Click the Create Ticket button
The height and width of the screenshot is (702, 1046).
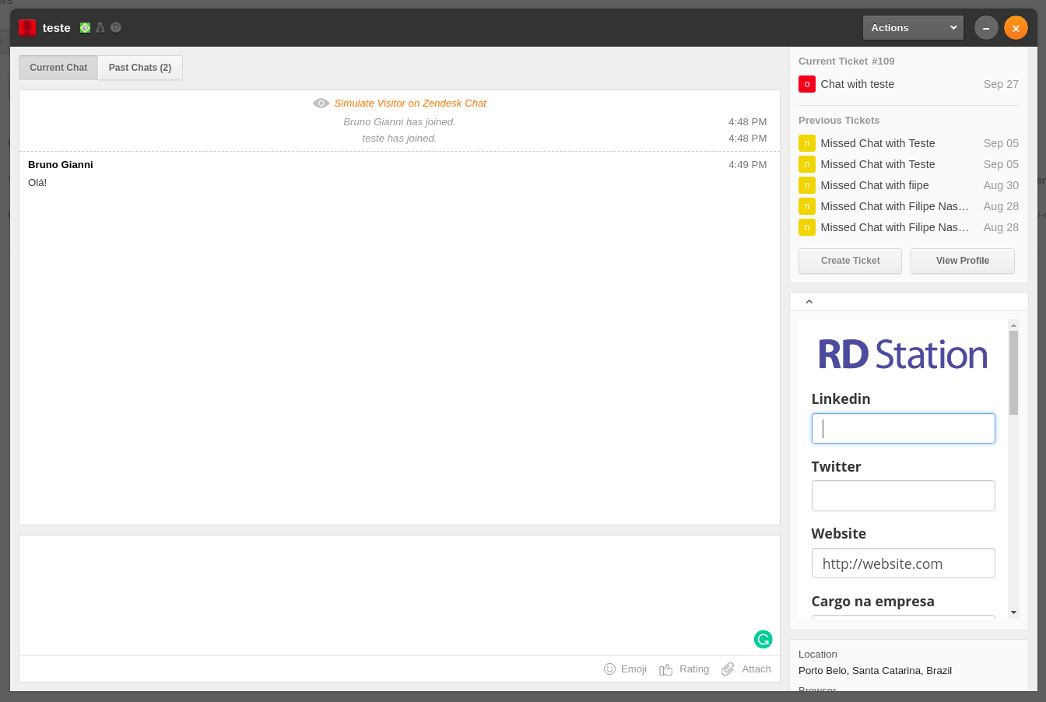pos(849,261)
